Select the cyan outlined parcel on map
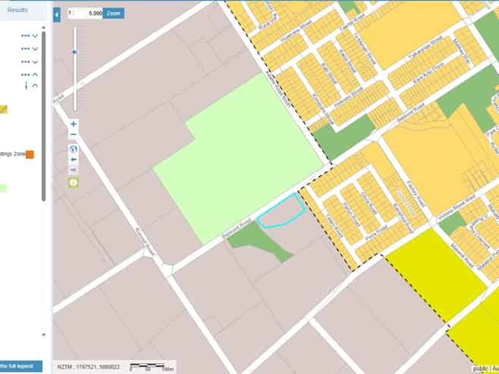The width and height of the screenshot is (499, 374). coord(281,212)
